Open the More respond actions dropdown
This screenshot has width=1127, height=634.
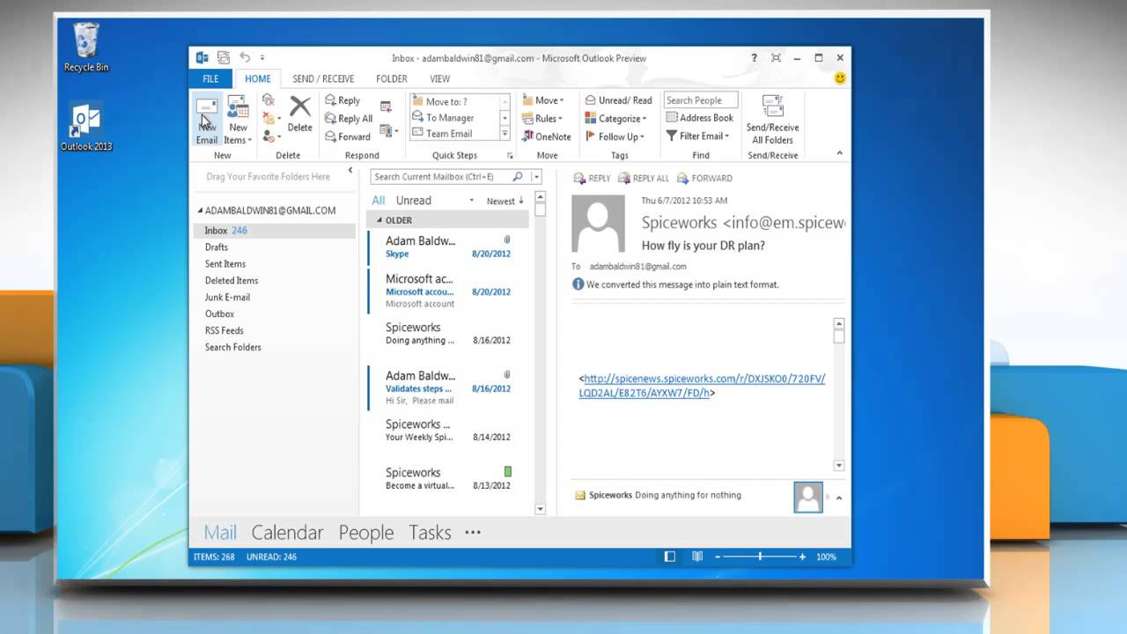387,131
